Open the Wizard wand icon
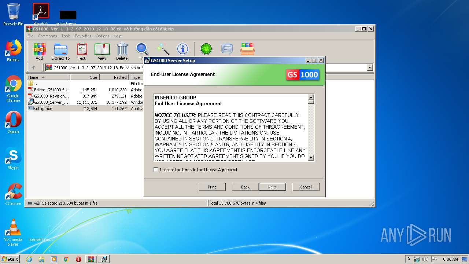The height and width of the screenshot is (264, 469). pyautogui.click(x=162, y=49)
